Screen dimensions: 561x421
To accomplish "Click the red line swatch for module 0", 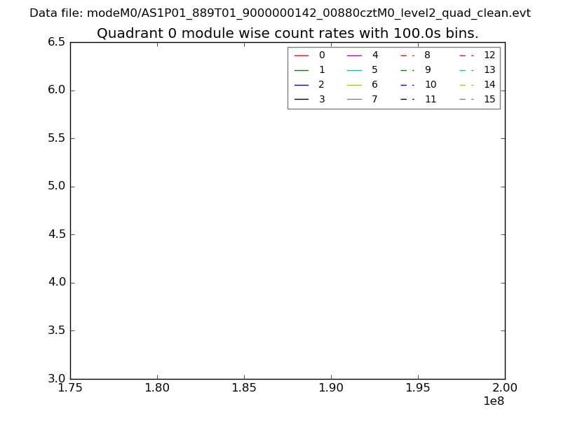I will click(x=302, y=55).
